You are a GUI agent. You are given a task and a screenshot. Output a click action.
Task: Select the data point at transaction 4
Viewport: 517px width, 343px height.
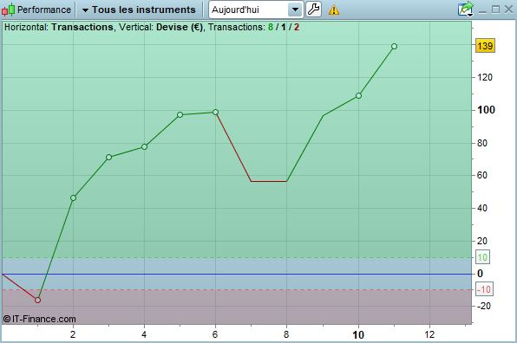(144, 146)
